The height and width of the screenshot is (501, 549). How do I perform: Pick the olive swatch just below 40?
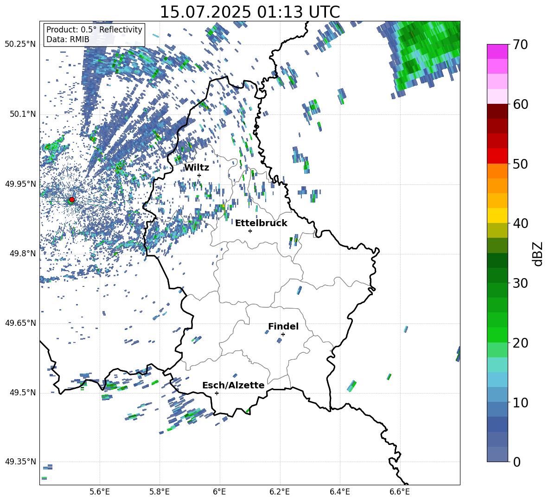tap(497, 230)
